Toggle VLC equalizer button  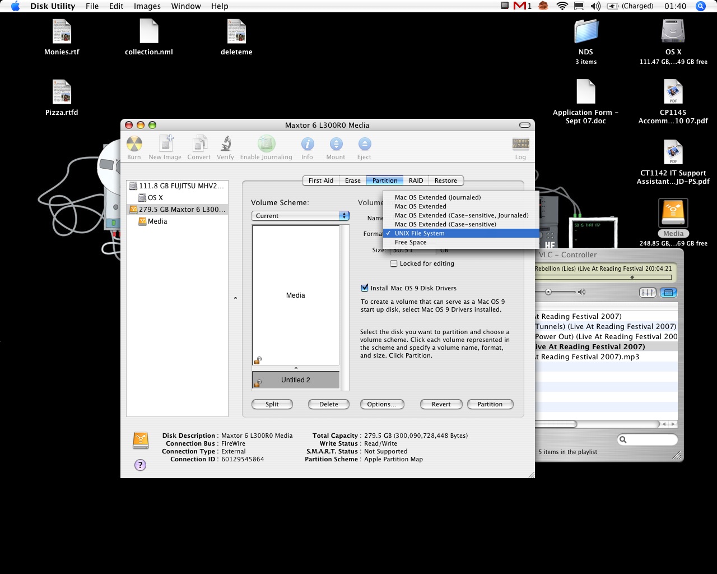click(647, 292)
